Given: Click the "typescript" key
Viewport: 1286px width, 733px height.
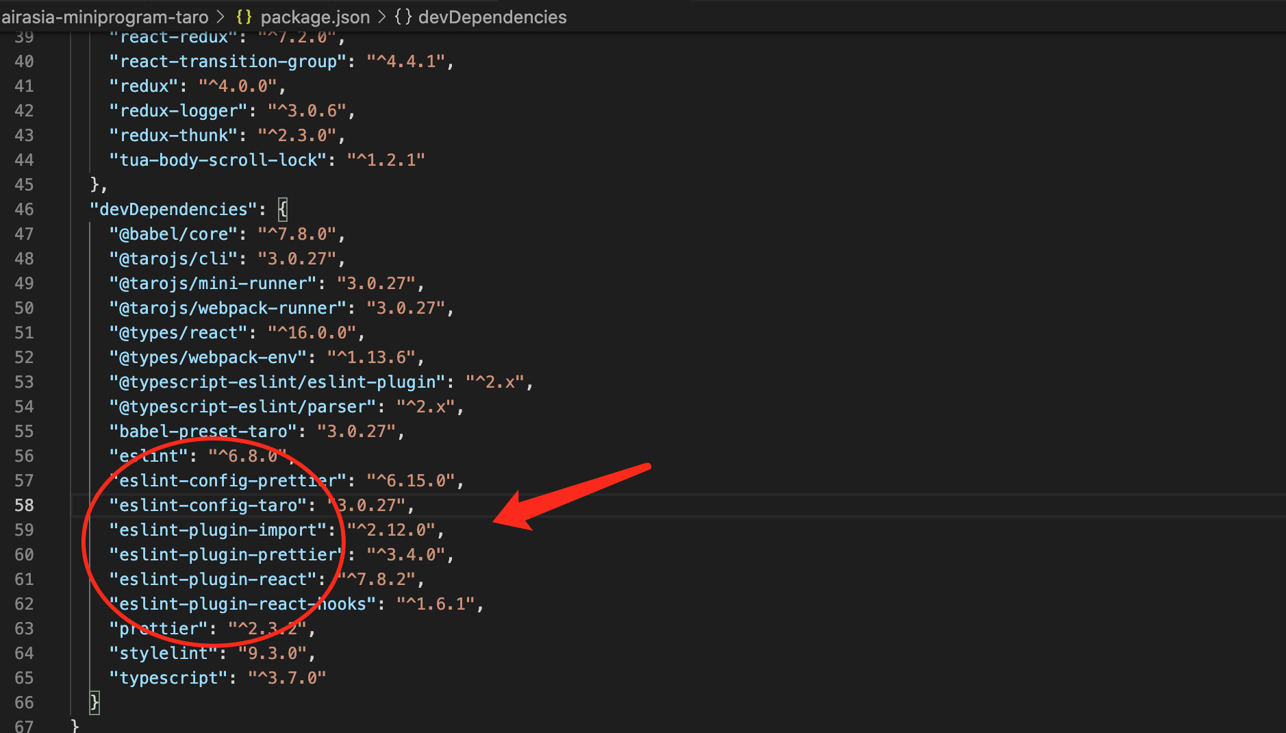Looking at the screenshot, I should pyautogui.click(x=168, y=678).
